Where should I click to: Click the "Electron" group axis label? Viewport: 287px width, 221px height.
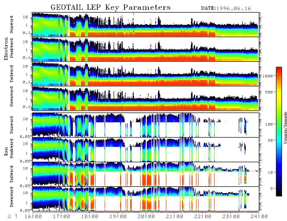(x=6, y=49)
